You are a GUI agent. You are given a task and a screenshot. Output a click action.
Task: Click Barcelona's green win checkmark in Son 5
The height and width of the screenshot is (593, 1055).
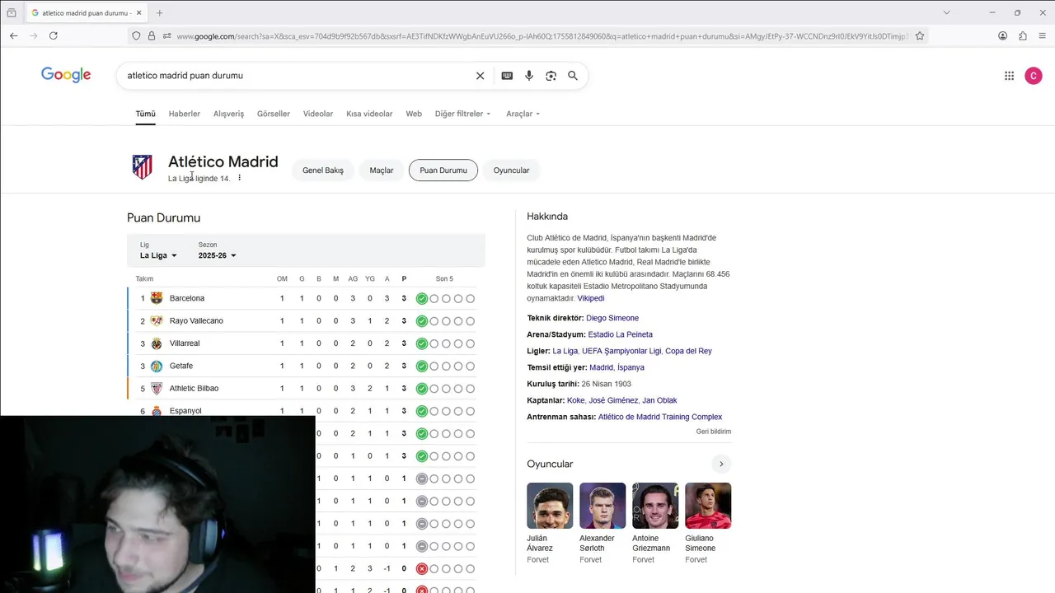pyautogui.click(x=422, y=298)
